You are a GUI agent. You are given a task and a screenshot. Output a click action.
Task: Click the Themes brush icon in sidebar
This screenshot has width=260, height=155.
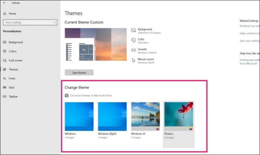4,70
